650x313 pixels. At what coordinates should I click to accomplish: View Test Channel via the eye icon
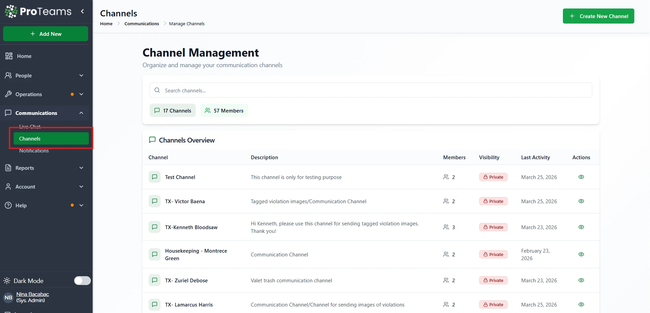click(x=581, y=177)
